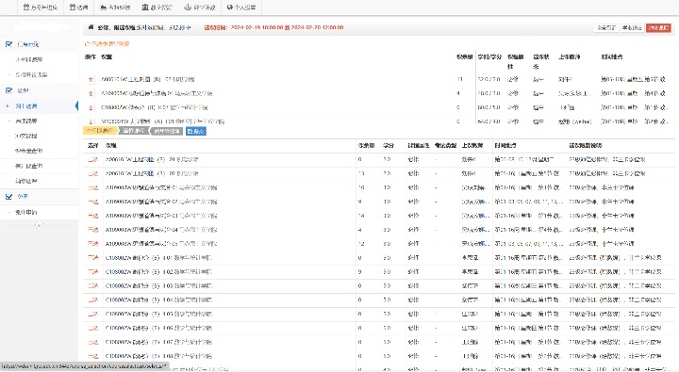679x372 pixels.
Task: Click the left white button in the top-right header
Action: (606, 27)
